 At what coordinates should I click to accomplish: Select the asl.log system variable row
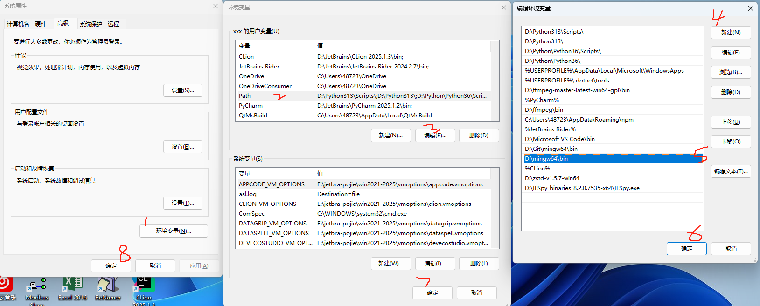coord(363,194)
